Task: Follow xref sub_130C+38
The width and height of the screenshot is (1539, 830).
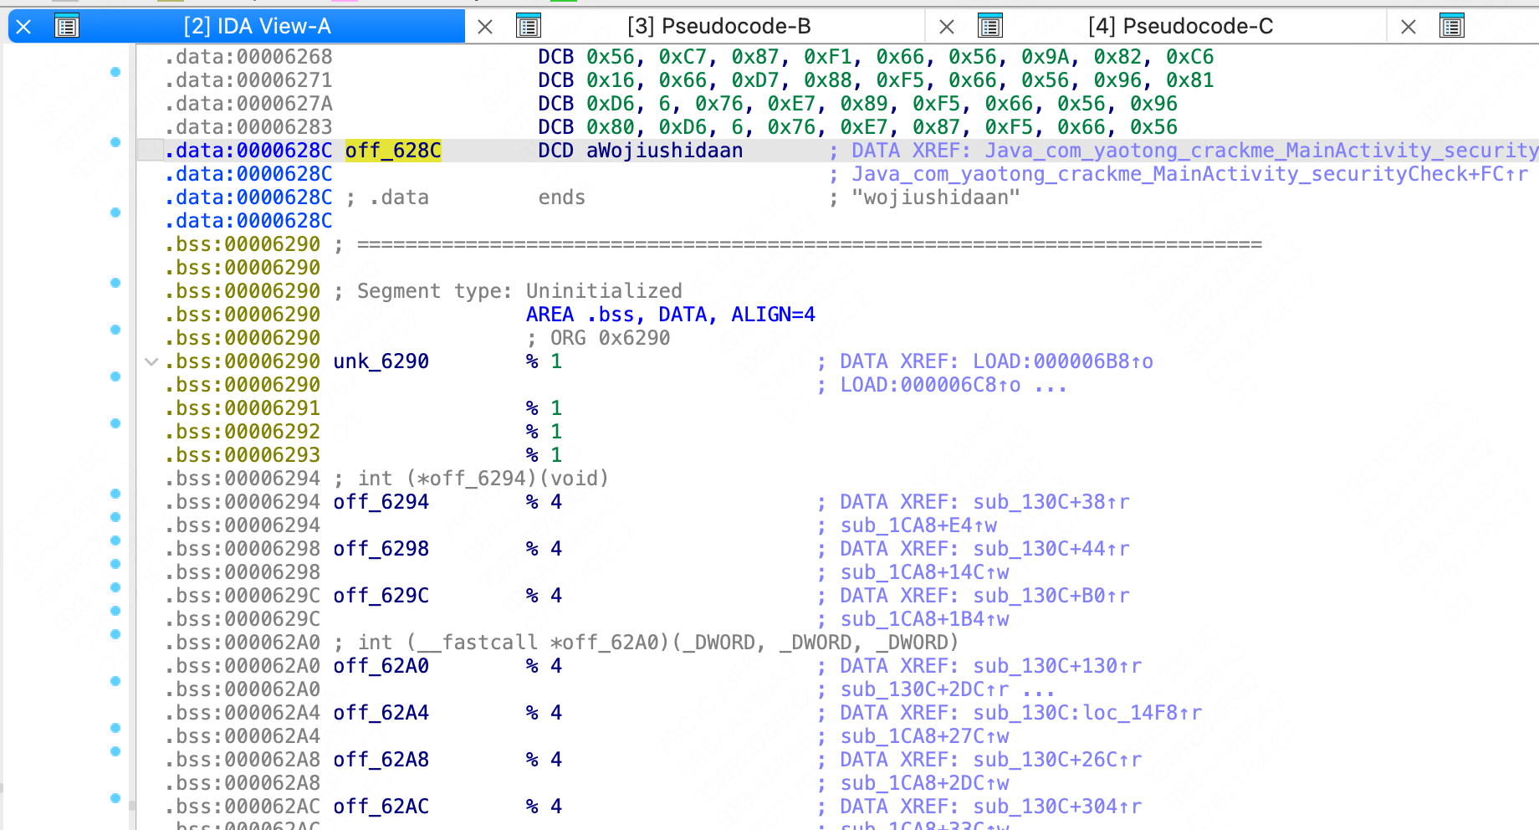Action: [x=1051, y=502]
